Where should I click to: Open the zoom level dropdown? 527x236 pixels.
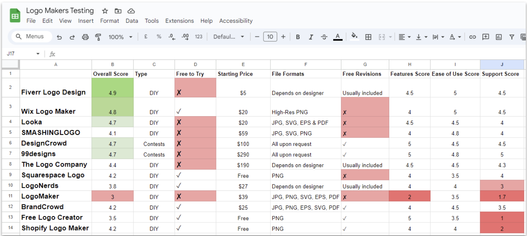[120, 36]
